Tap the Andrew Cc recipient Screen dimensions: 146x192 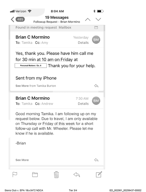click(47, 104)
